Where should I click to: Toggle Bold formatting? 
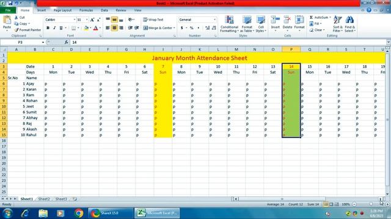point(48,28)
